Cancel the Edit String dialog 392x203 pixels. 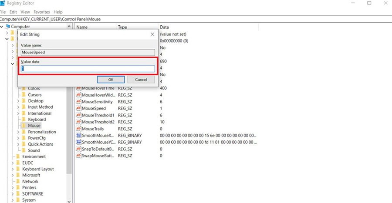click(x=141, y=80)
